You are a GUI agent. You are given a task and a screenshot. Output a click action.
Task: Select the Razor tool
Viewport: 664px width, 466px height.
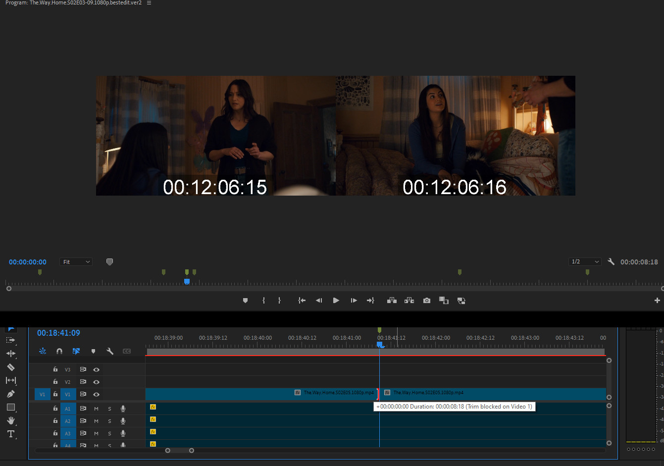pos(10,367)
